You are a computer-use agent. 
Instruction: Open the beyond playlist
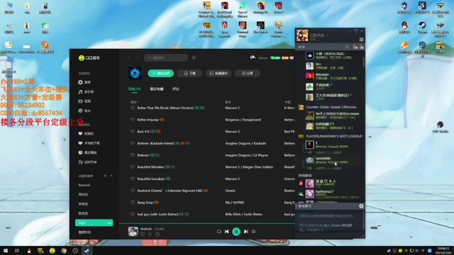point(84,185)
